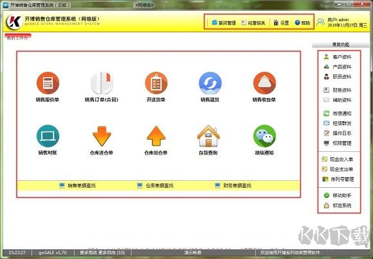Click the 常用功能 panel header

click(341, 45)
